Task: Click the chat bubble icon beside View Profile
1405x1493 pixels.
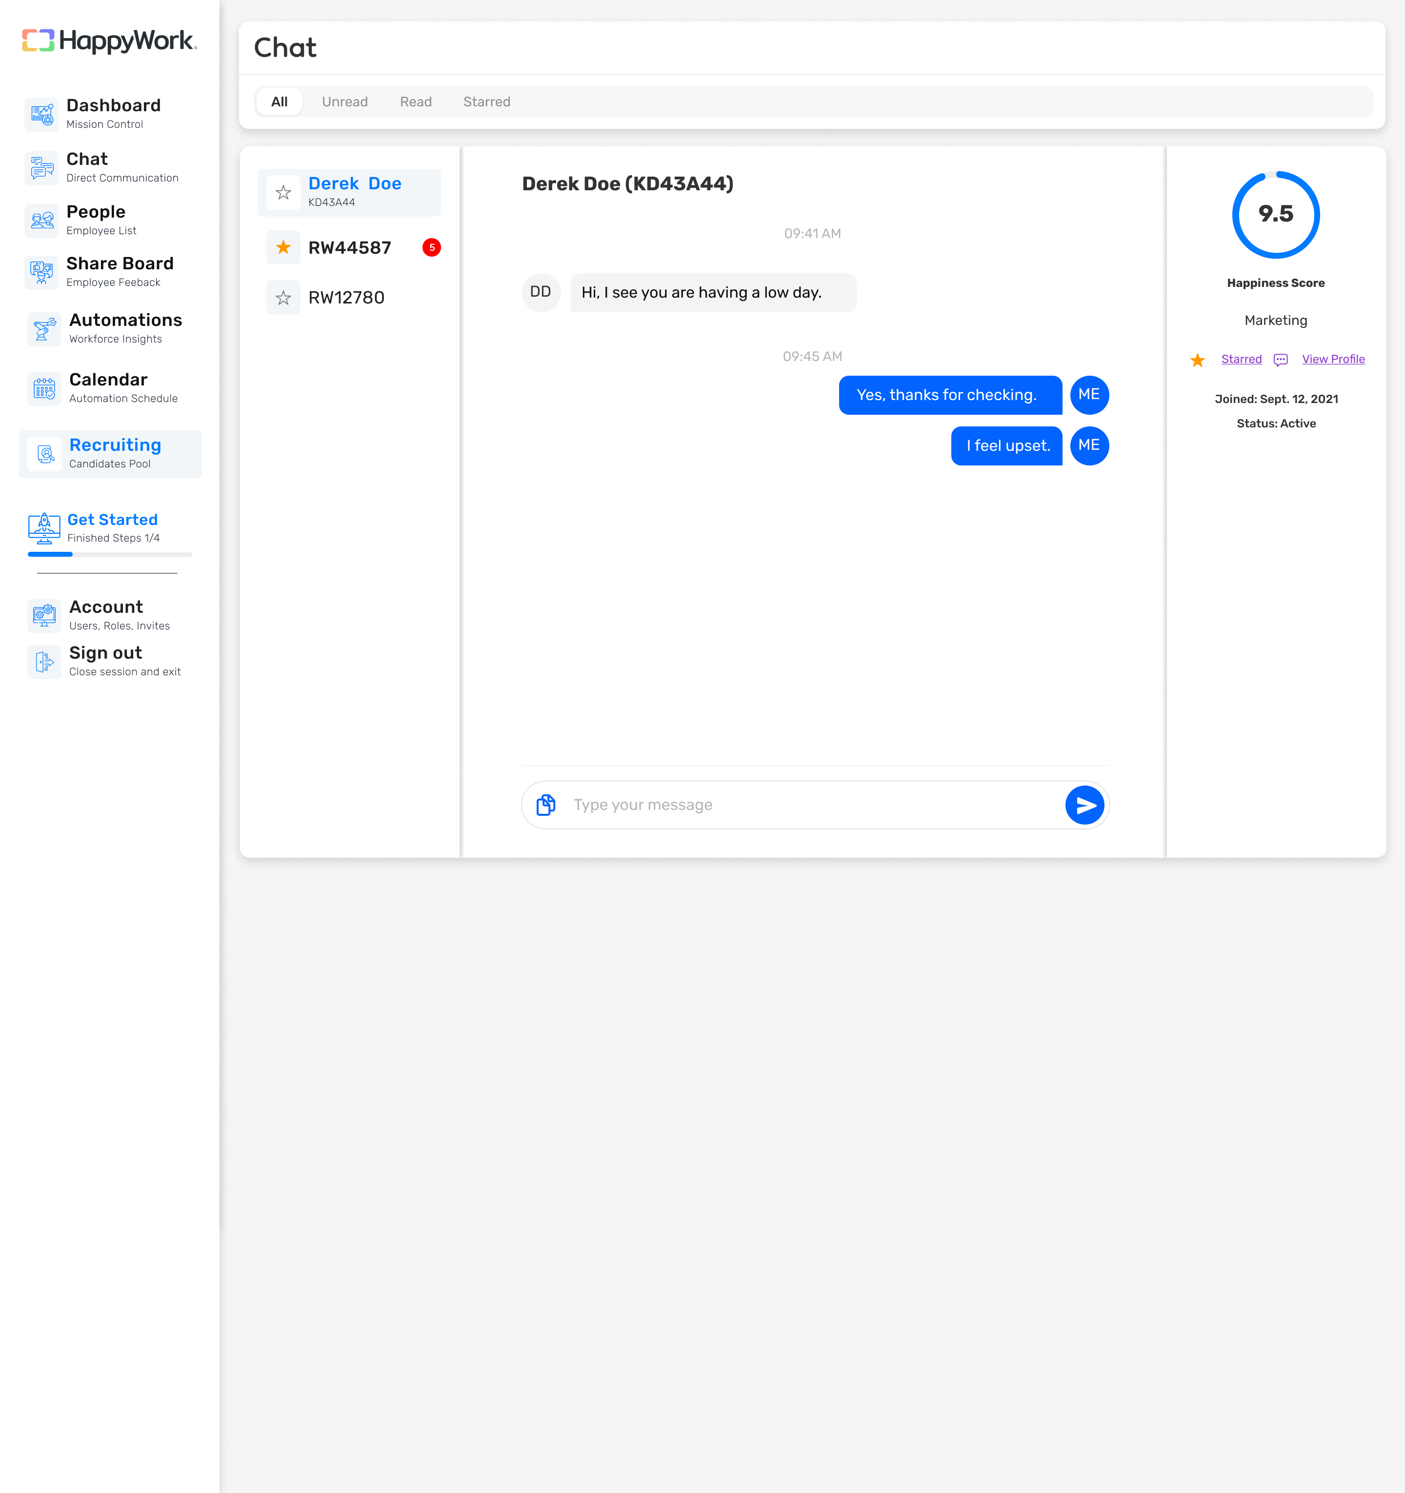Action: tap(1281, 360)
